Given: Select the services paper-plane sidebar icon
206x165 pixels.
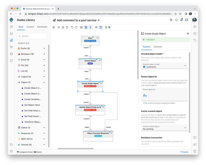Looking at the screenshot, I should (12, 40).
